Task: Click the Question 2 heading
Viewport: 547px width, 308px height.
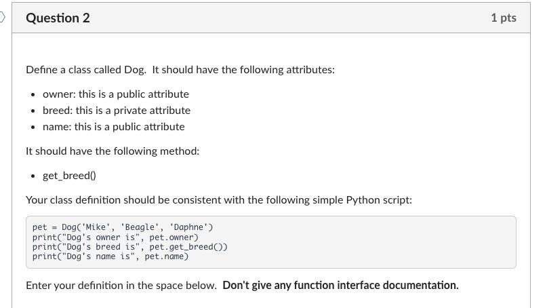Action: (58, 18)
